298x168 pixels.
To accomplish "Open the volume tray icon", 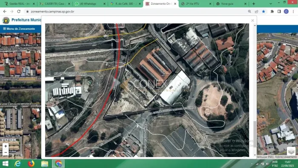I will click(268, 164).
